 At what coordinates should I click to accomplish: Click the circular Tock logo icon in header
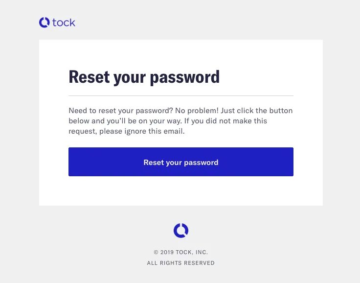pyautogui.click(x=45, y=23)
